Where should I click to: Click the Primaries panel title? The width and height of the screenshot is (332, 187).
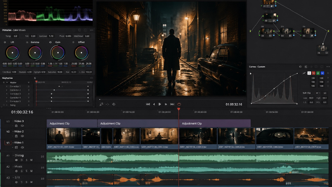[x=14, y=30]
